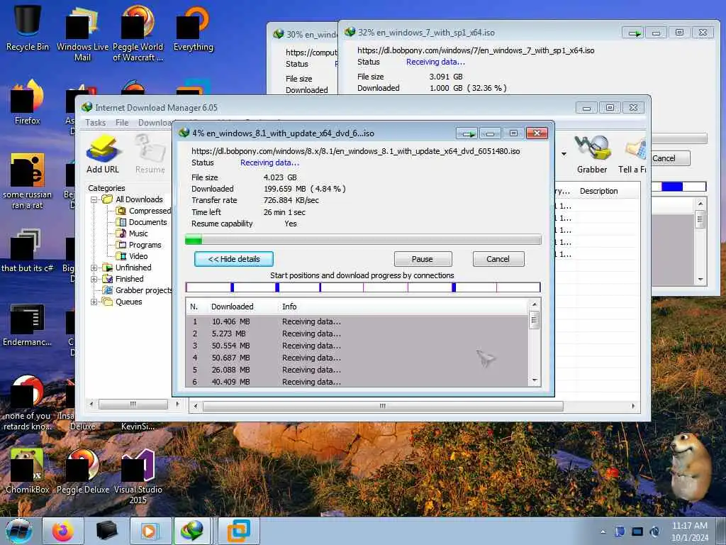Click the Description column header
726x545 pixels.
(x=598, y=191)
